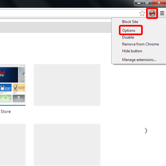Choose Hide button menu entry
The height and width of the screenshot is (166, 166).
[x=132, y=51]
